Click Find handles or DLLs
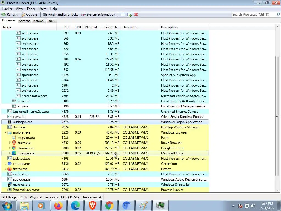281x211 pixels. 61,15
